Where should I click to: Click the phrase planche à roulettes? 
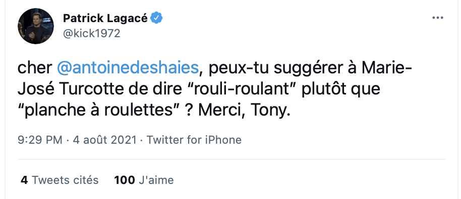click(98, 110)
